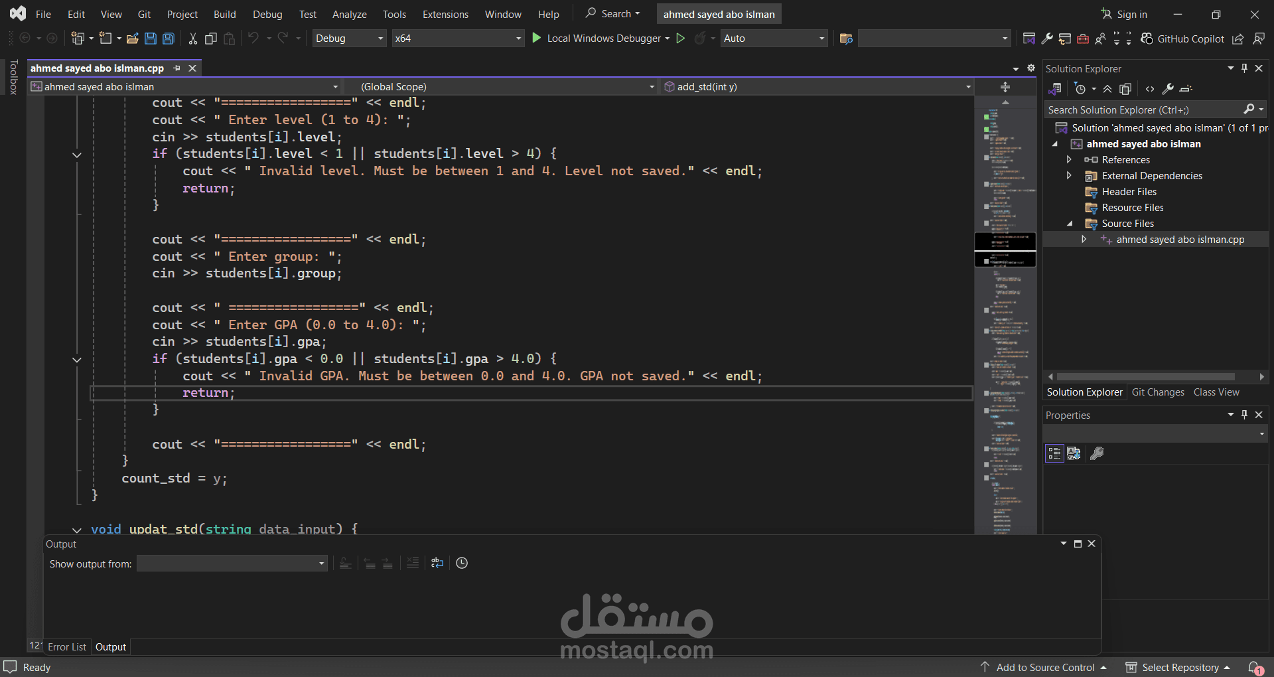This screenshot has width=1274, height=677.
Task: Expand the References node in Solution Explorer
Action: tap(1069, 160)
